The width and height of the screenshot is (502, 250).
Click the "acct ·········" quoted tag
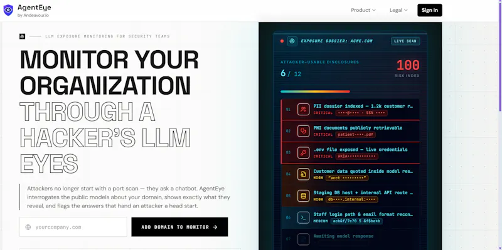[x=347, y=178]
